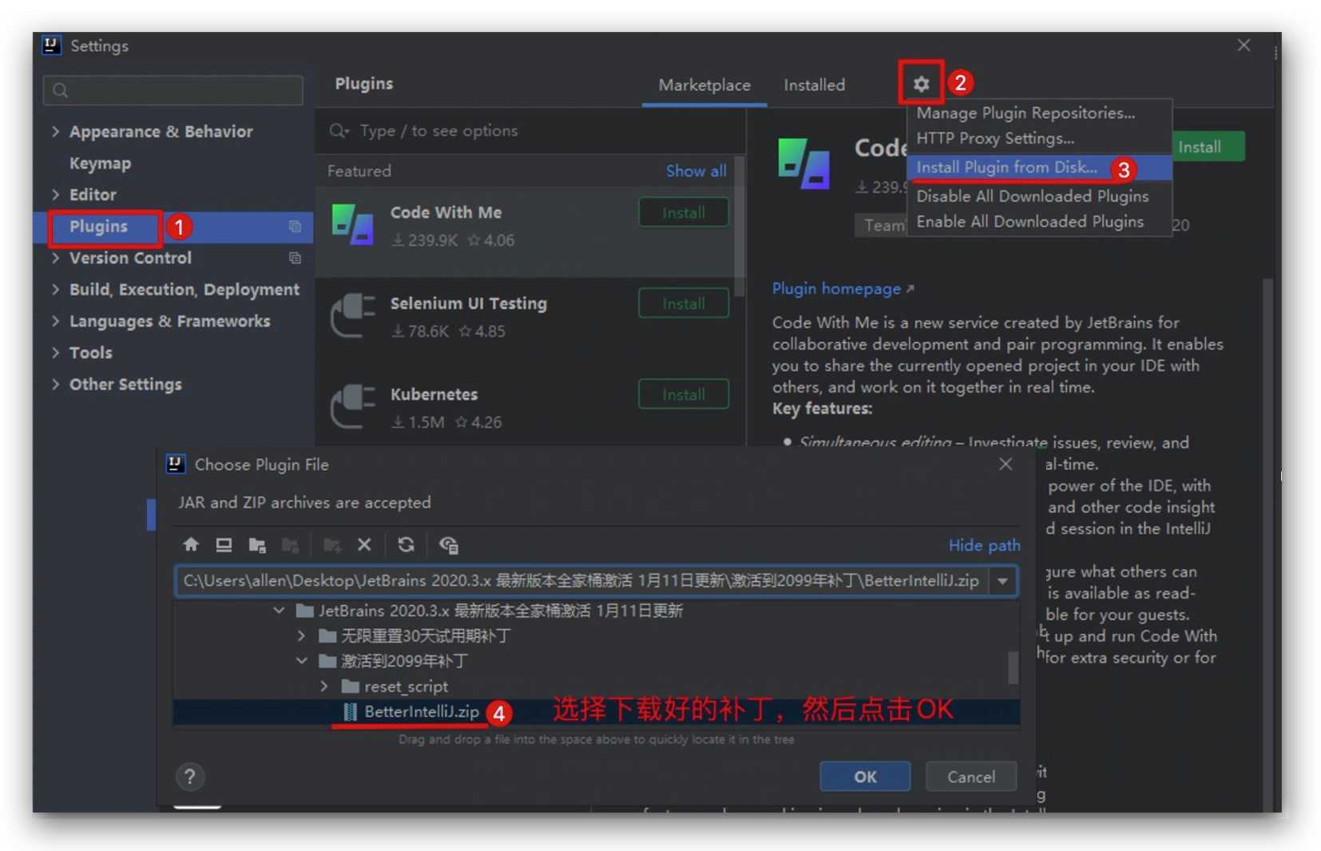Expand the reset_script folder

click(324, 686)
